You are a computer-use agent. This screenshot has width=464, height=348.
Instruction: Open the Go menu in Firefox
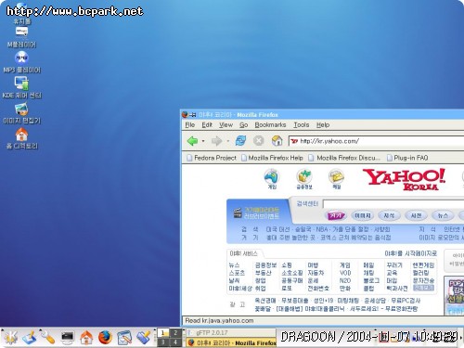click(x=244, y=125)
